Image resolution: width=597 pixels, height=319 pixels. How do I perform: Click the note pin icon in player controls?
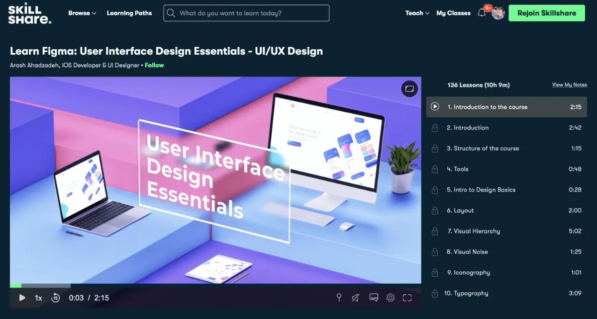[339, 297]
